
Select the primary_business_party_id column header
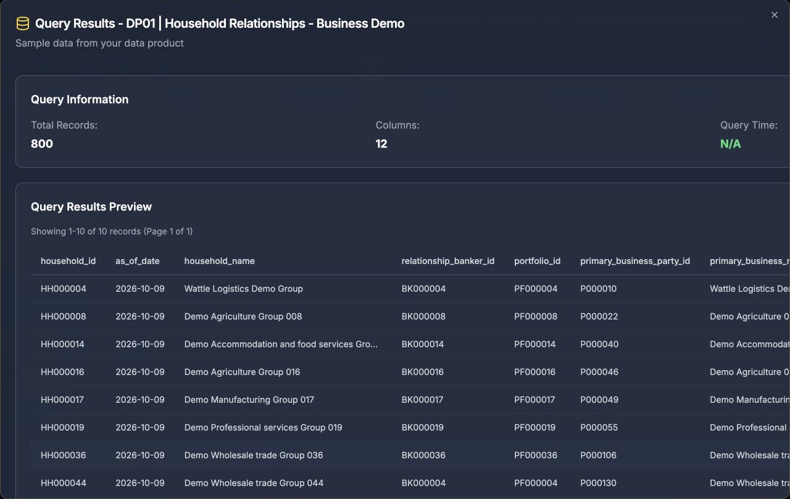point(635,261)
